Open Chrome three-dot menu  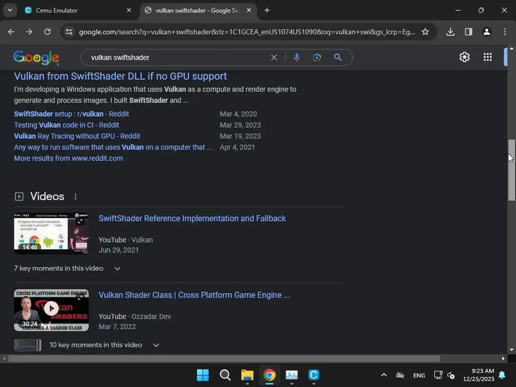click(505, 32)
